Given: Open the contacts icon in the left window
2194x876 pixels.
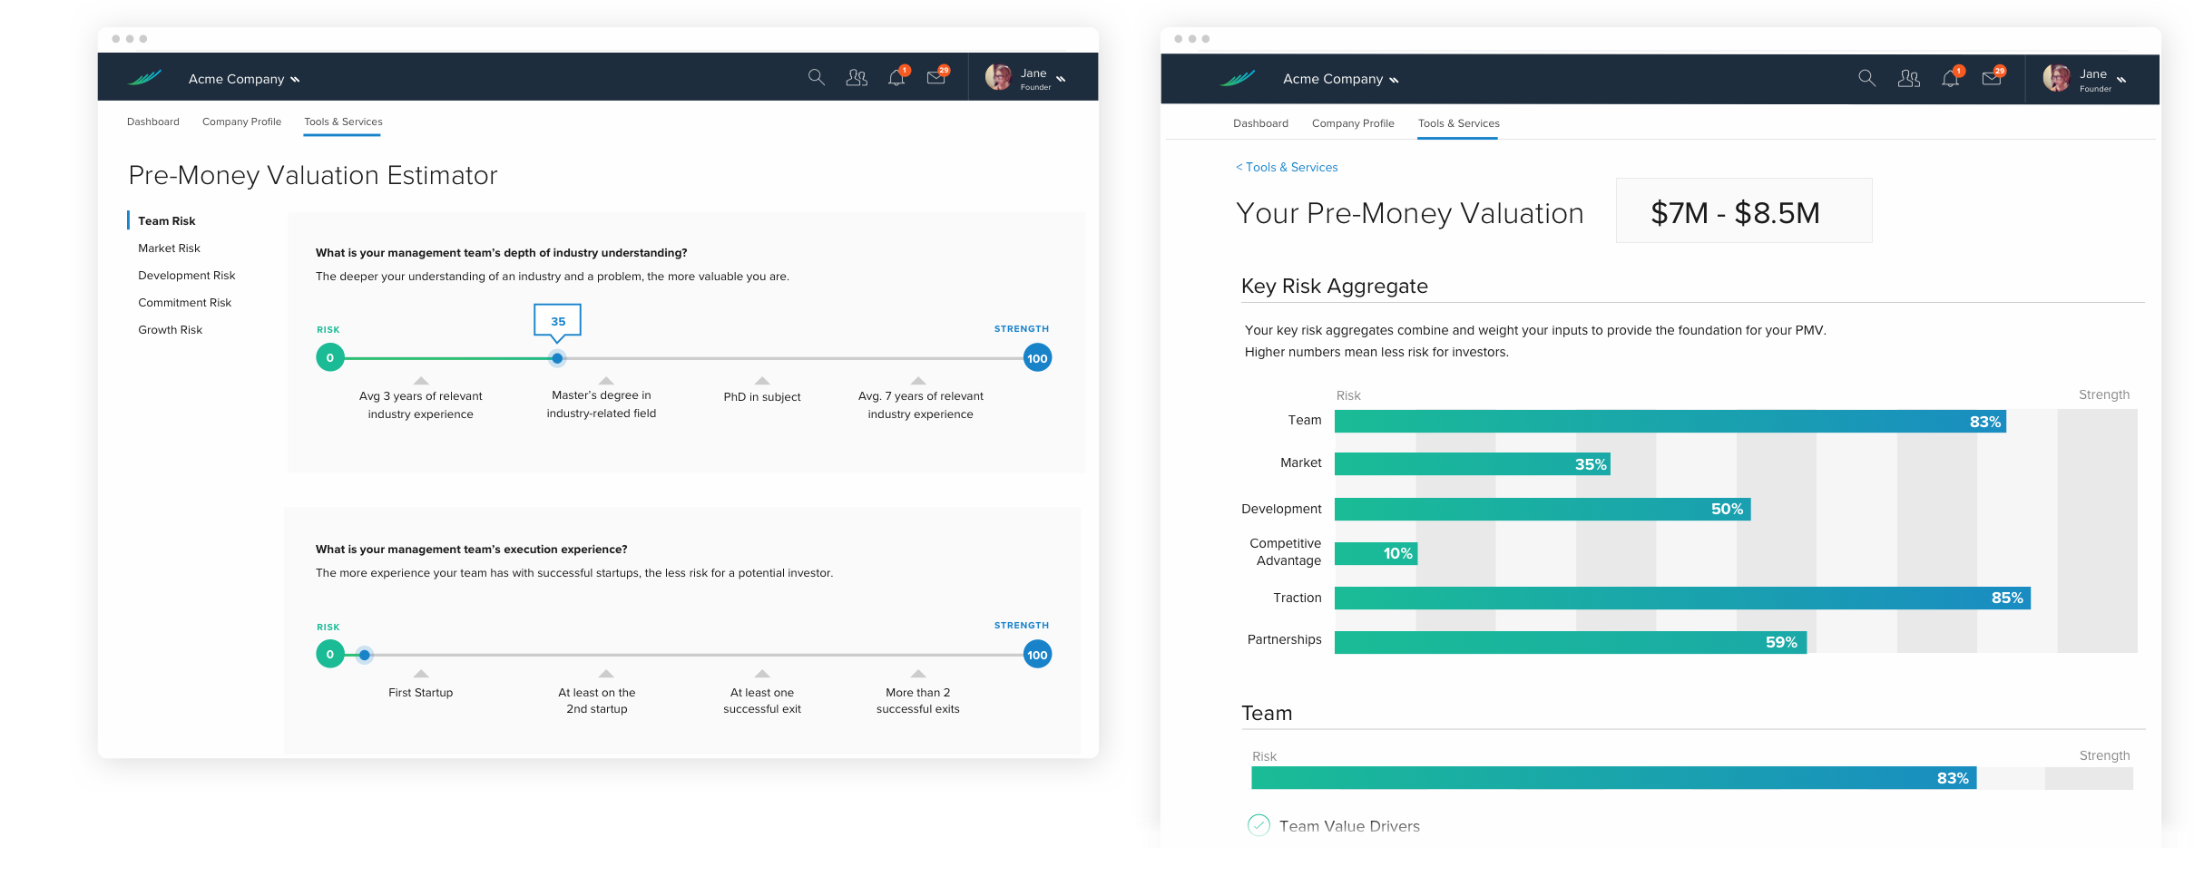Looking at the screenshot, I should (x=857, y=78).
